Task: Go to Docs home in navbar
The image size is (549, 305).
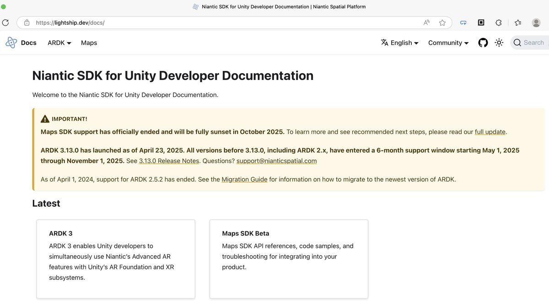Action: pyautogui.click(x=29, y=43)
